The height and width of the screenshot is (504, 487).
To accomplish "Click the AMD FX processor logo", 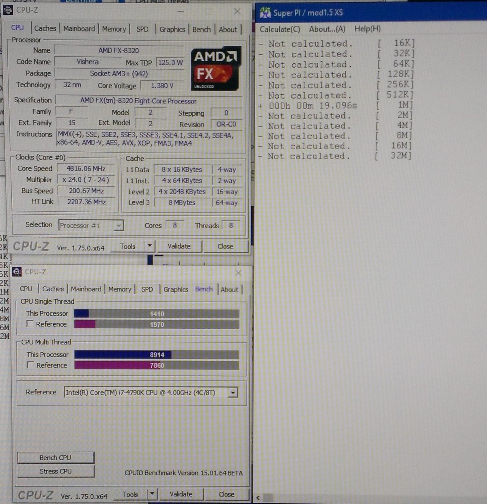I will 215,69.
